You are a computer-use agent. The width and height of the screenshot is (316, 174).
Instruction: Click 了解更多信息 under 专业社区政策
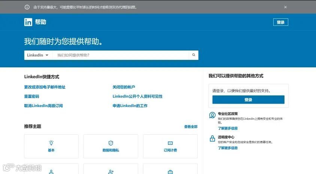(228, 128)
